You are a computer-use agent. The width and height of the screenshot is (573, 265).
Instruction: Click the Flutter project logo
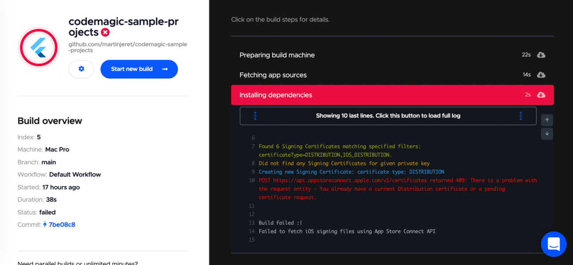tap(38, 47)
